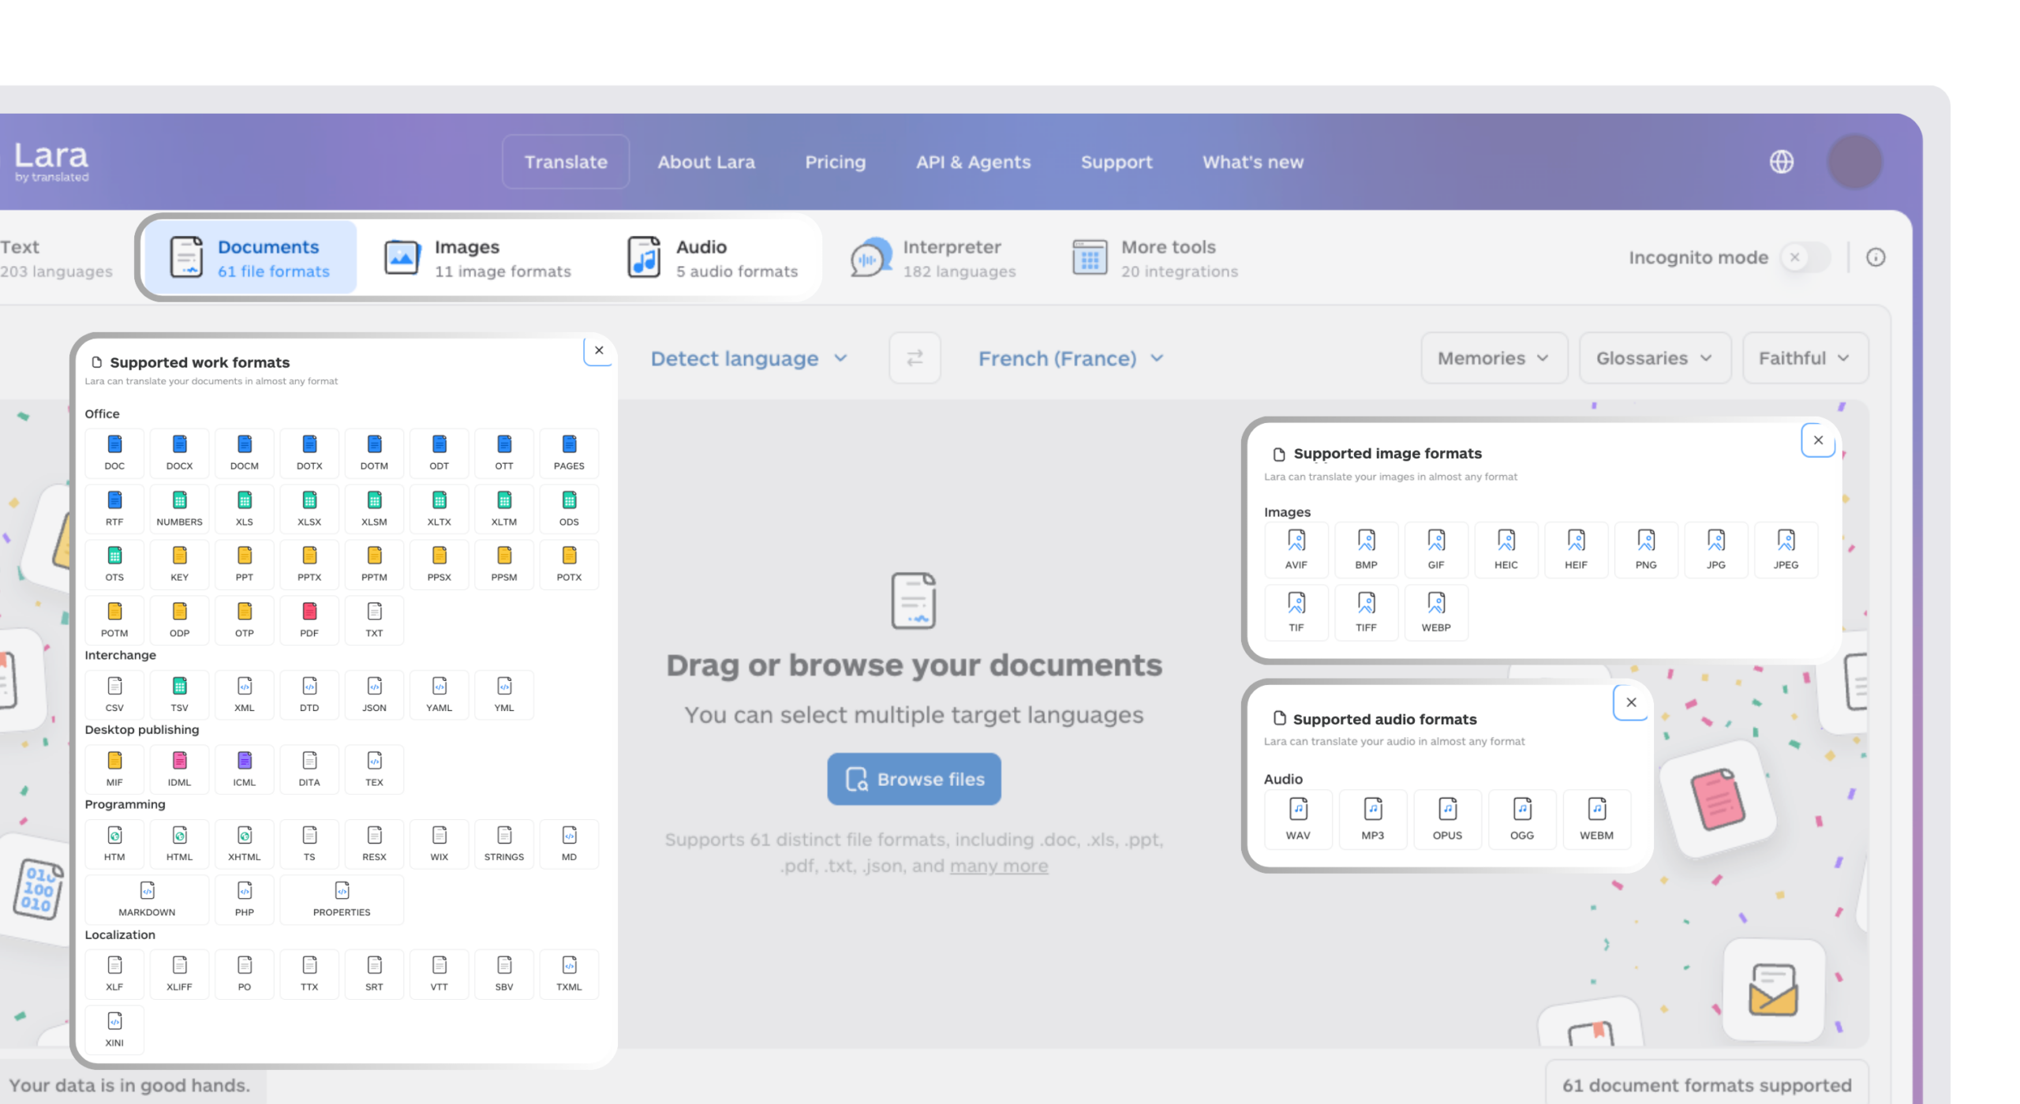2020x1104 pixels.
Task: Open the site language globe icon
Action: [x=1782, y=162]
